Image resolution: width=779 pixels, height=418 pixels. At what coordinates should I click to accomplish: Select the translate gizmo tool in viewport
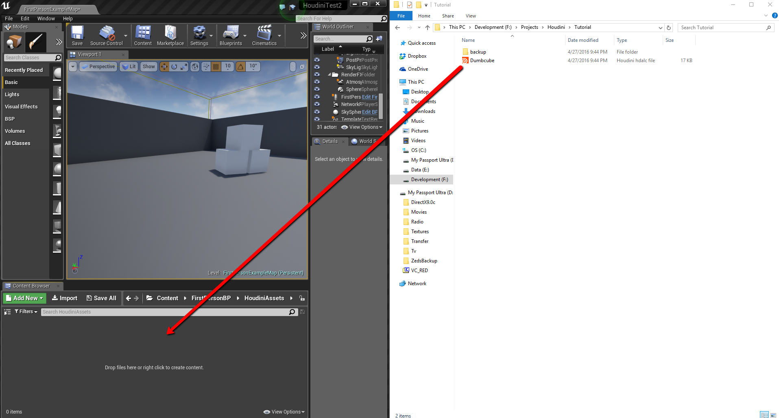pos(164,67)
